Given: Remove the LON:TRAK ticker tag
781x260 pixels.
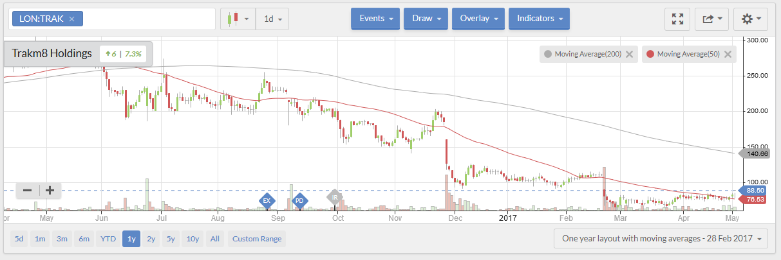Looking at the screenshot, I should (x=71, y=19).
